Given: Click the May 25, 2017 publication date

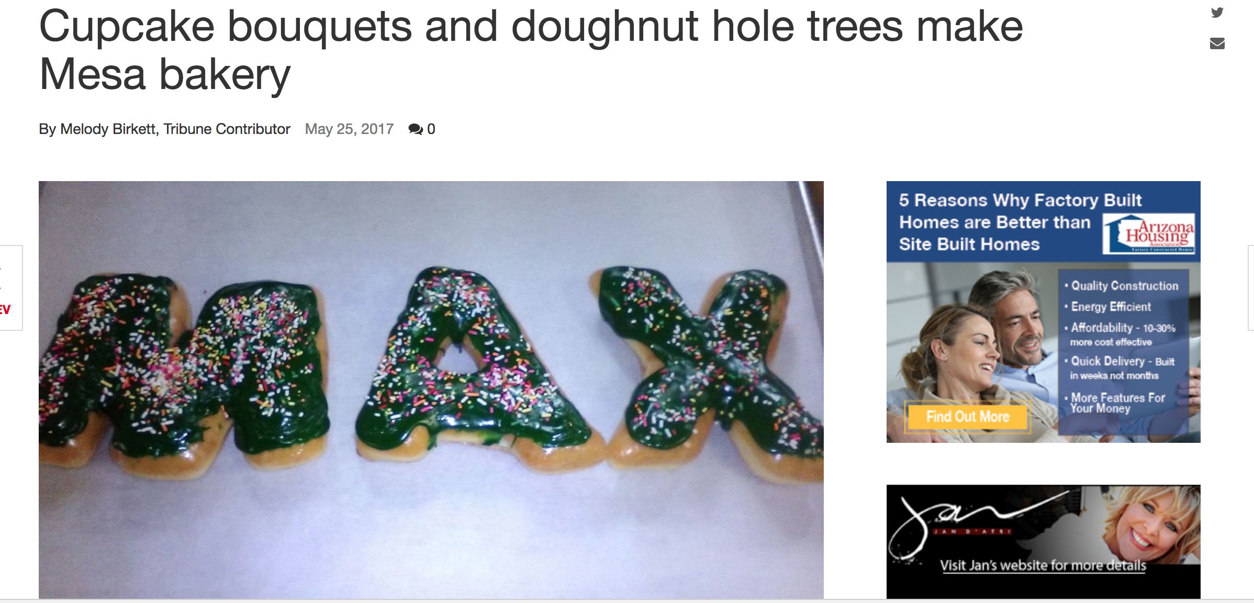Looking at the screenshot, I should click(x=349, y=129).
